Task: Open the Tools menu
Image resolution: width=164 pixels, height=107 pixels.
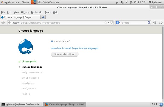Action: (x=48, y=13)
